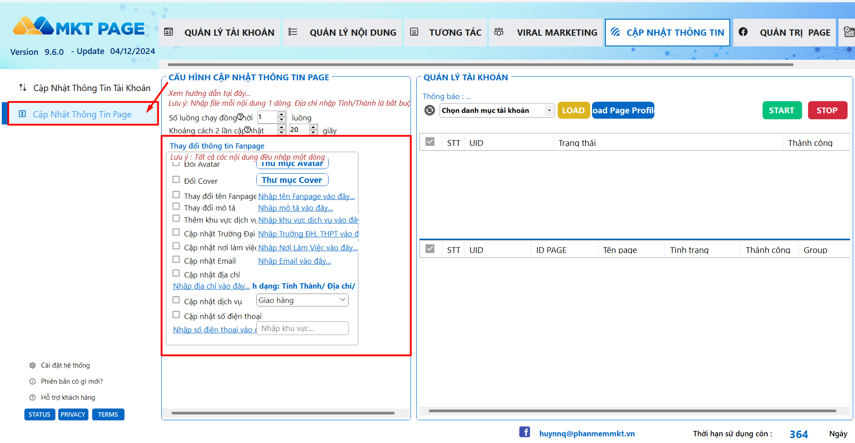Open Nhập tên Fanpage vào đây link
855x443 pixels.
coord(306,196)
